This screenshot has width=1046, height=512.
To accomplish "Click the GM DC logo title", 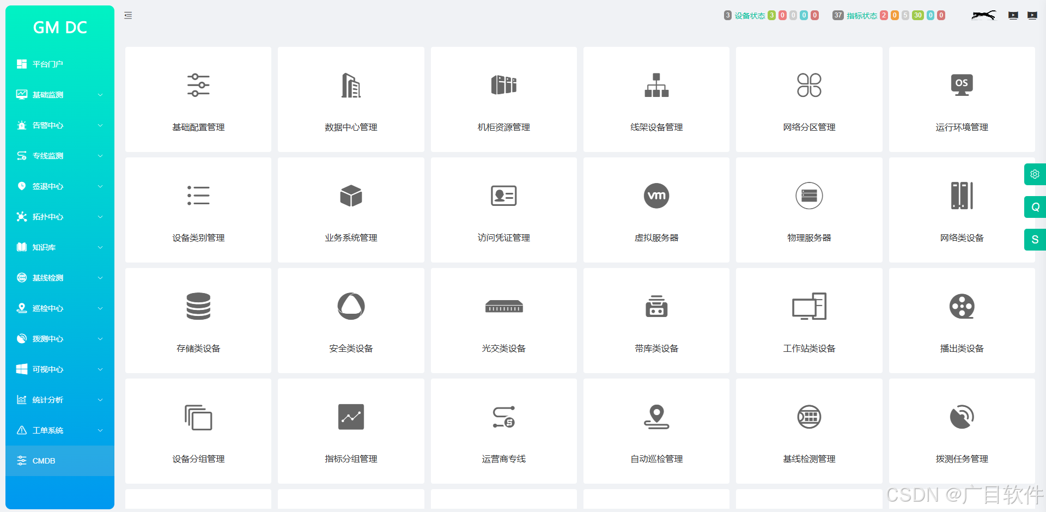I will (60, 27).
